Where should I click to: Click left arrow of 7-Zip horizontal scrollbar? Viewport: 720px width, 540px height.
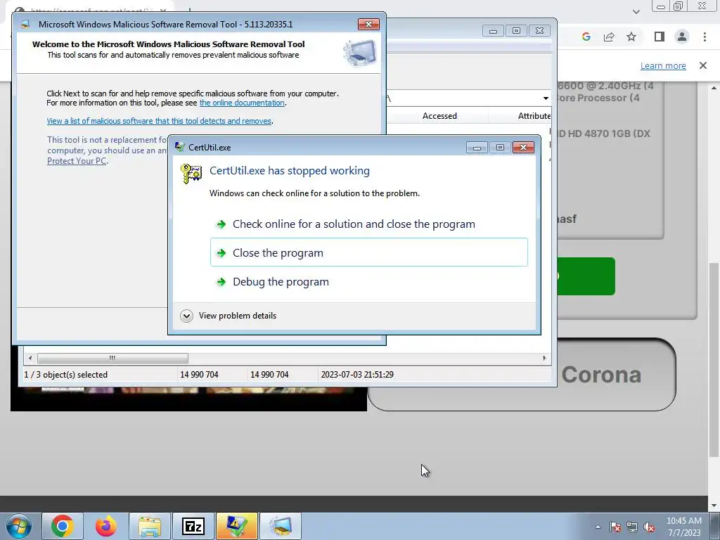pos(30,358)
